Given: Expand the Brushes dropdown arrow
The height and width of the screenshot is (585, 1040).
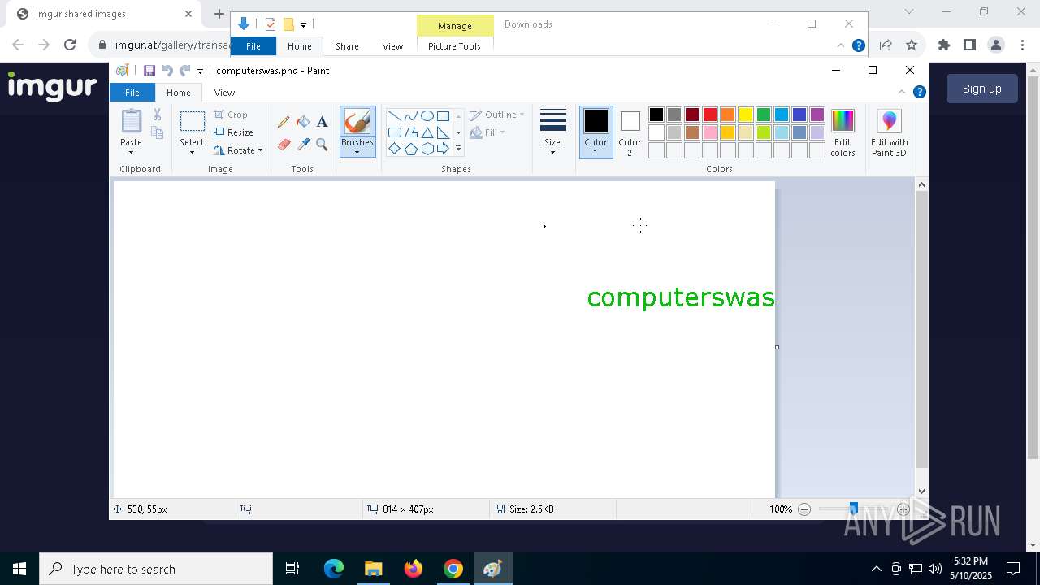Looking at the screenshot, I should coord(357,153).
